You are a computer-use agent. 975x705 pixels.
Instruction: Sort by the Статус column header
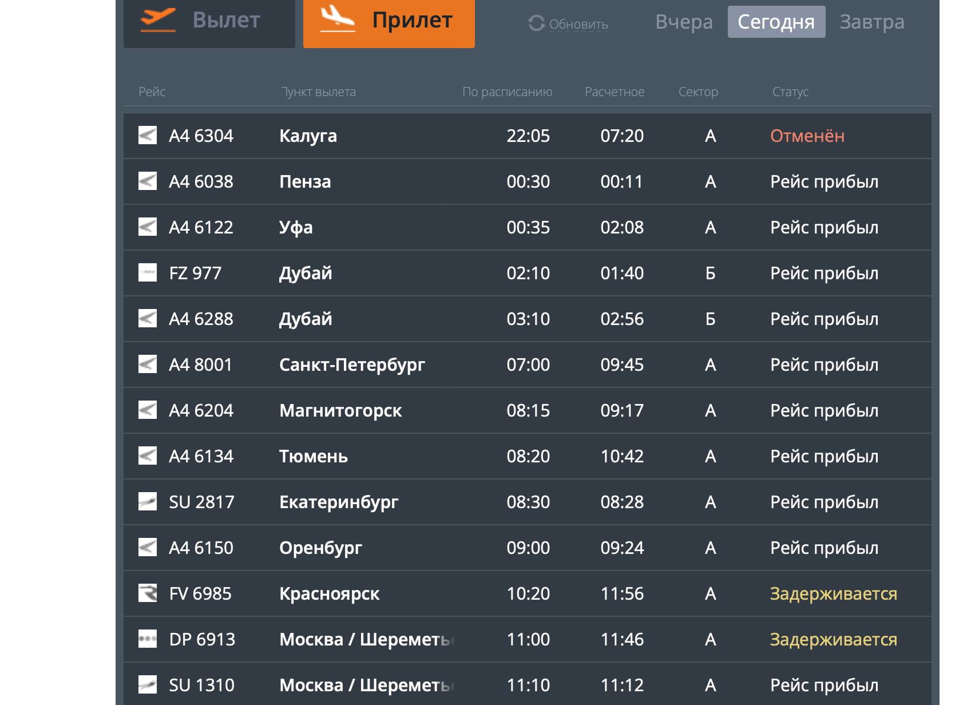tap(790, 92)
